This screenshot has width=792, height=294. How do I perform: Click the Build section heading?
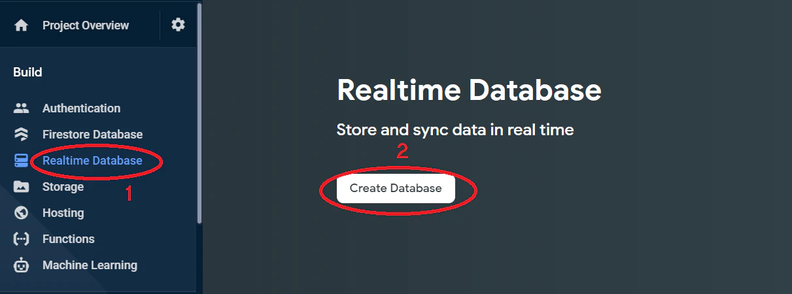27,73
